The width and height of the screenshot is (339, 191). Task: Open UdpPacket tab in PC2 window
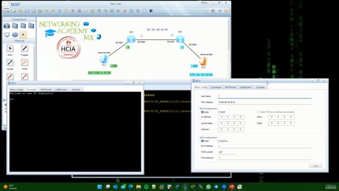pyautogui.click(x=245, y=87)
